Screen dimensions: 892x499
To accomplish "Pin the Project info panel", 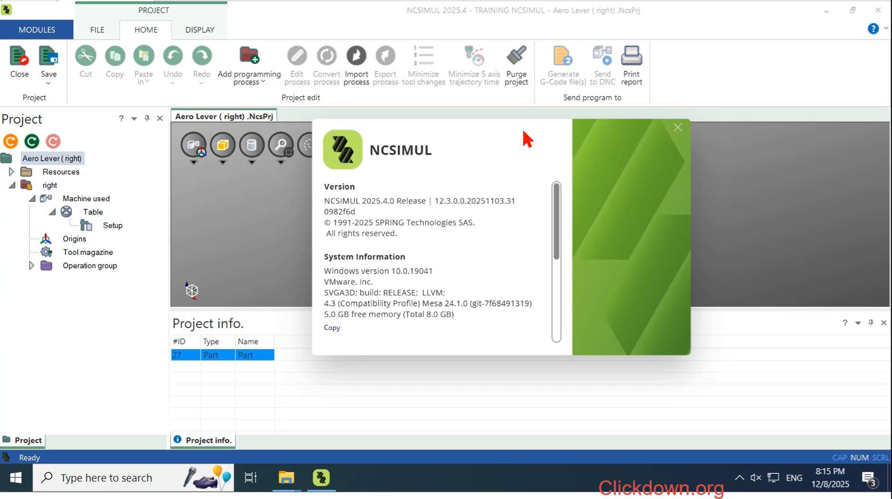I will pos(871,323).
